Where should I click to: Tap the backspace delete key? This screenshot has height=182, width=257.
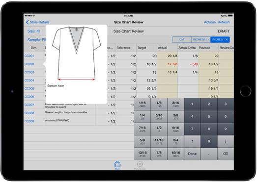point(226,154)
